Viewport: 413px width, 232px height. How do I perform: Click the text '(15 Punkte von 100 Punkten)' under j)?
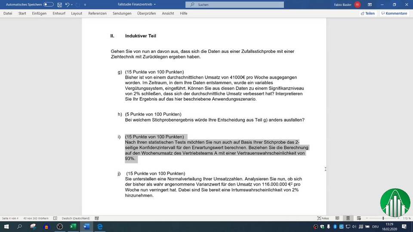pos(155,173)
